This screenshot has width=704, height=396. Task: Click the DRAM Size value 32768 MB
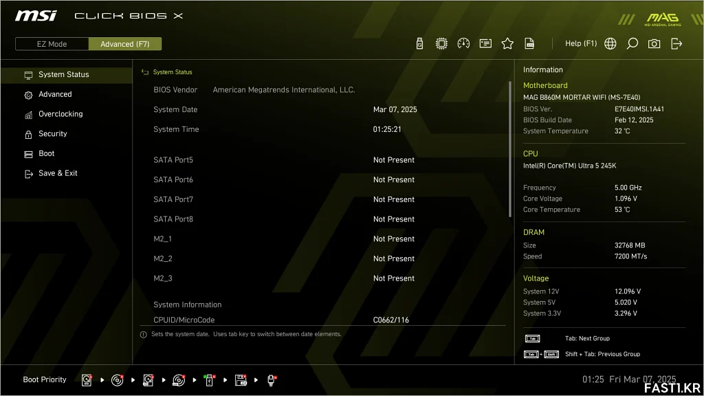[630, 245]
